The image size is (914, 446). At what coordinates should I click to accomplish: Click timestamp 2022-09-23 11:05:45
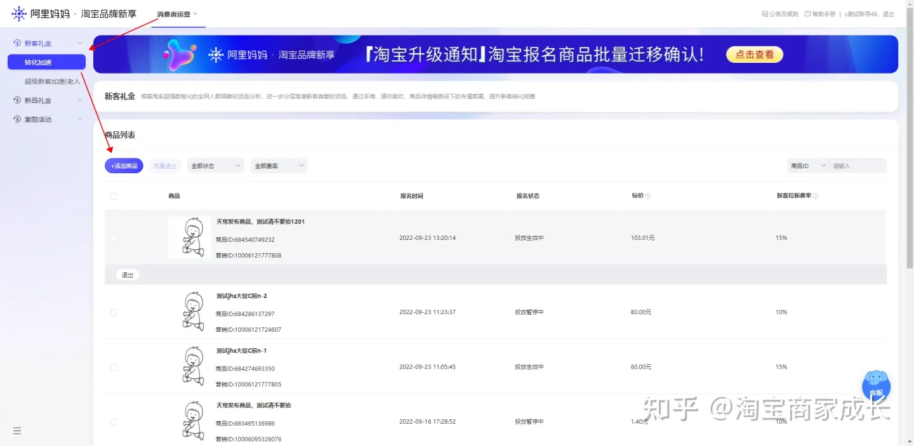tap(427, 367)
